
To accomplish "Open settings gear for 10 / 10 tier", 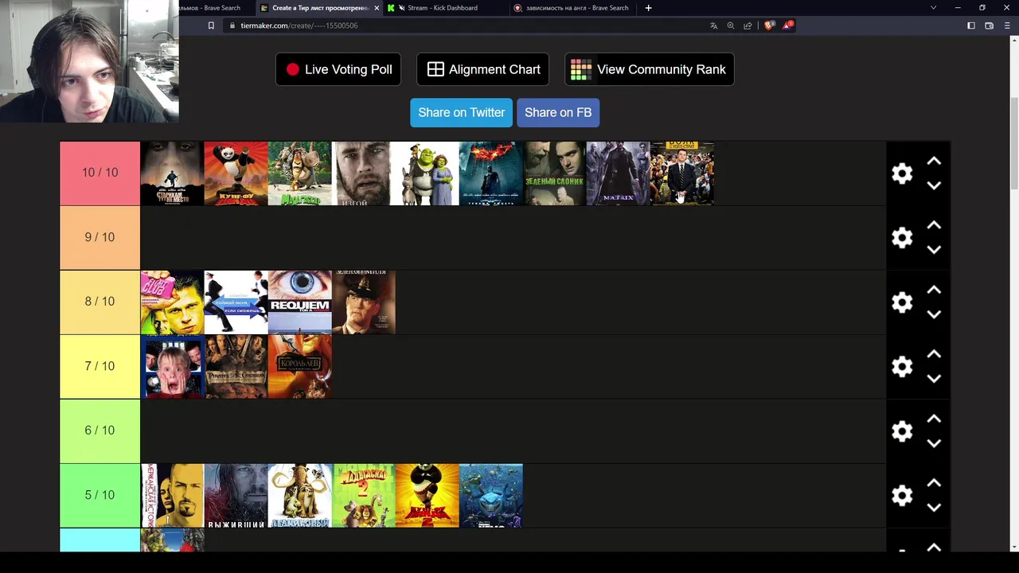I will click(x=902, y=173).
